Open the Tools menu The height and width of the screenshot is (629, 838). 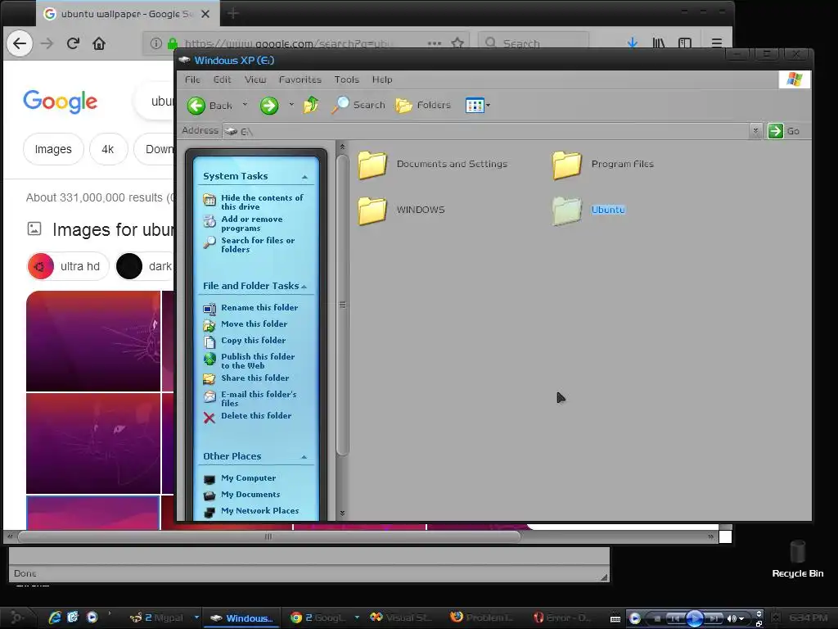346,79
